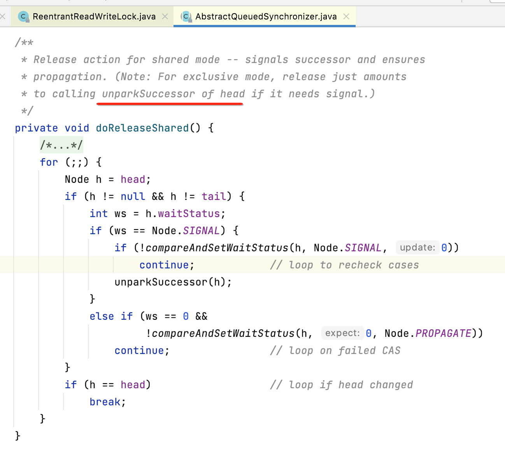The image size is (505, 452).
Task: Click underlined 'unparkSuccessor of head' in Javadoc
Action: point(174,94)
